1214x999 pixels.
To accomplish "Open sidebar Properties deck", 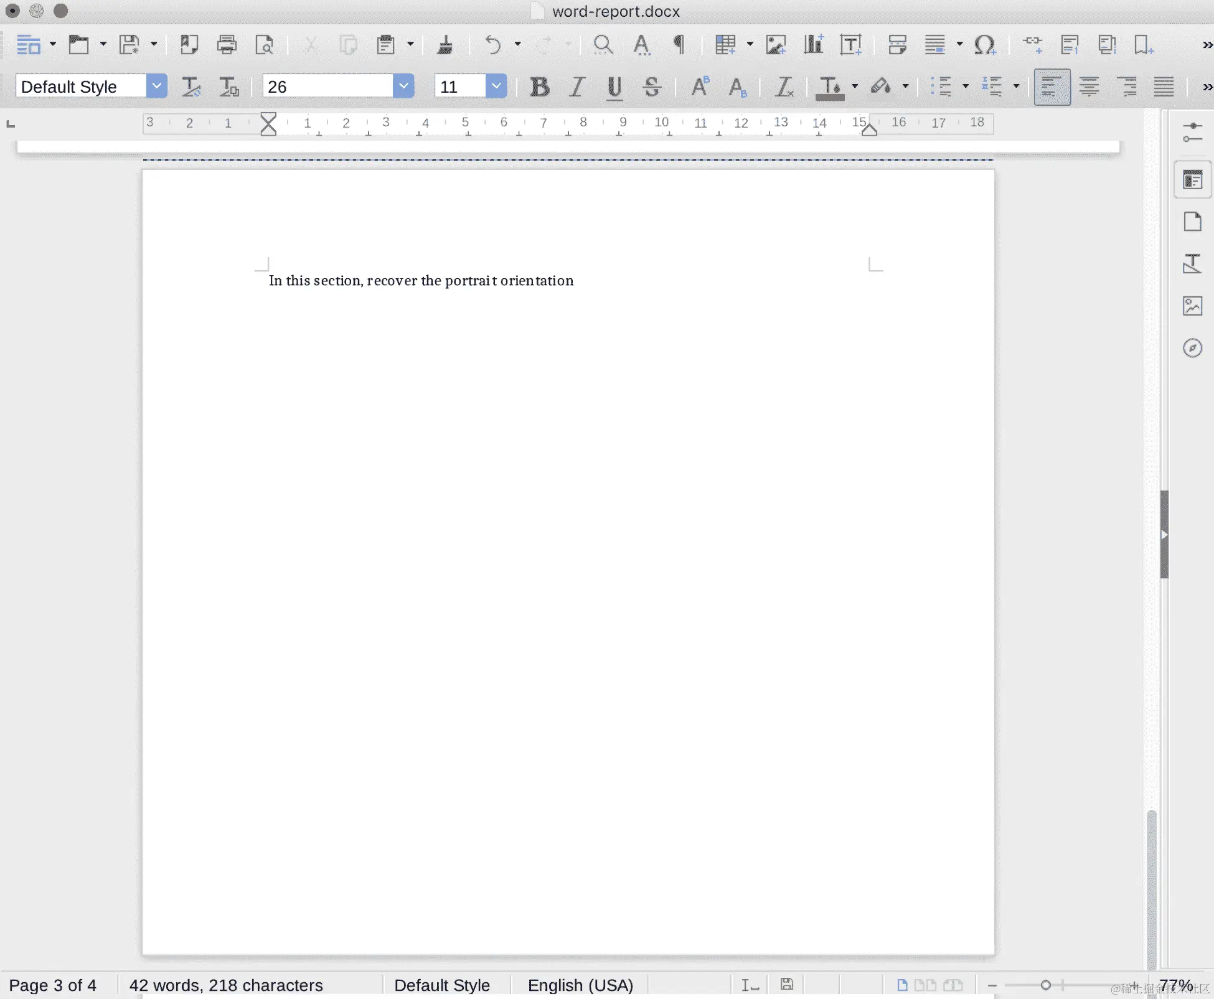I will click(1192, 181).
